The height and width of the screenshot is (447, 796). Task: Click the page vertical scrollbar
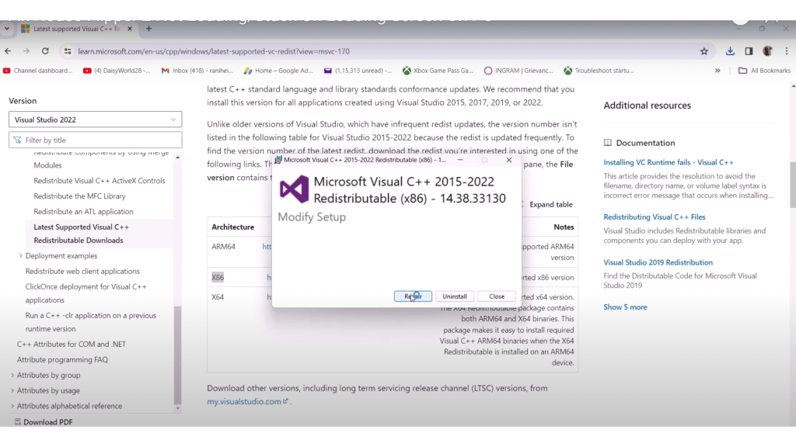792,185
